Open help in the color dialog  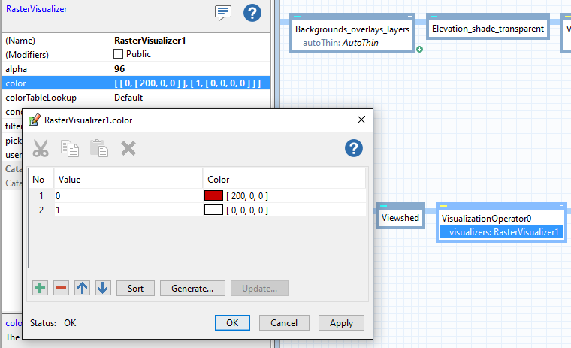(354, 148)
